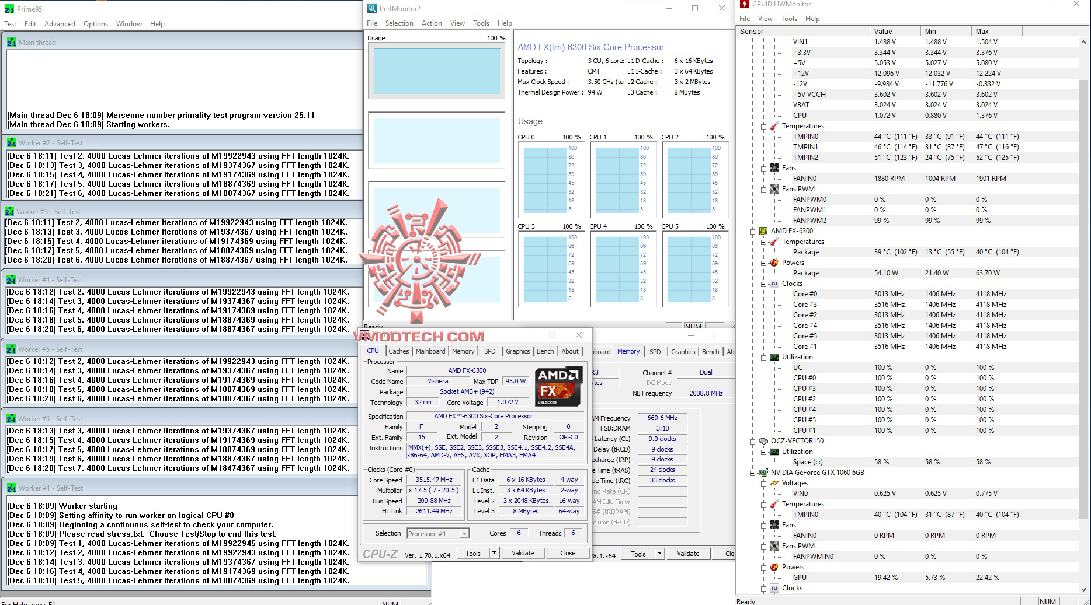Viewport: 1091px width, 605px height.
Task: Click the Core Speed 3515.47 MHz field
Action: point(434,480)
